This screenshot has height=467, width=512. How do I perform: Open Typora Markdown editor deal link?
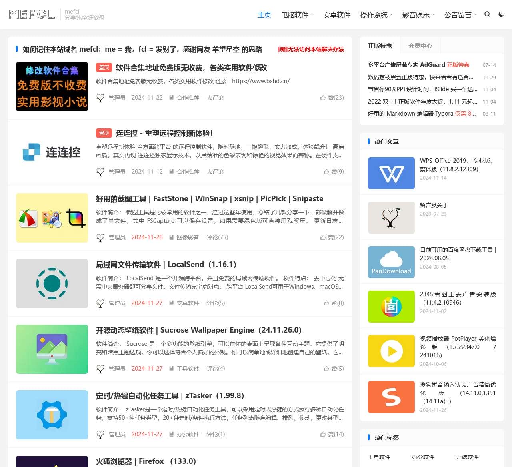click(x=422, y=114)
